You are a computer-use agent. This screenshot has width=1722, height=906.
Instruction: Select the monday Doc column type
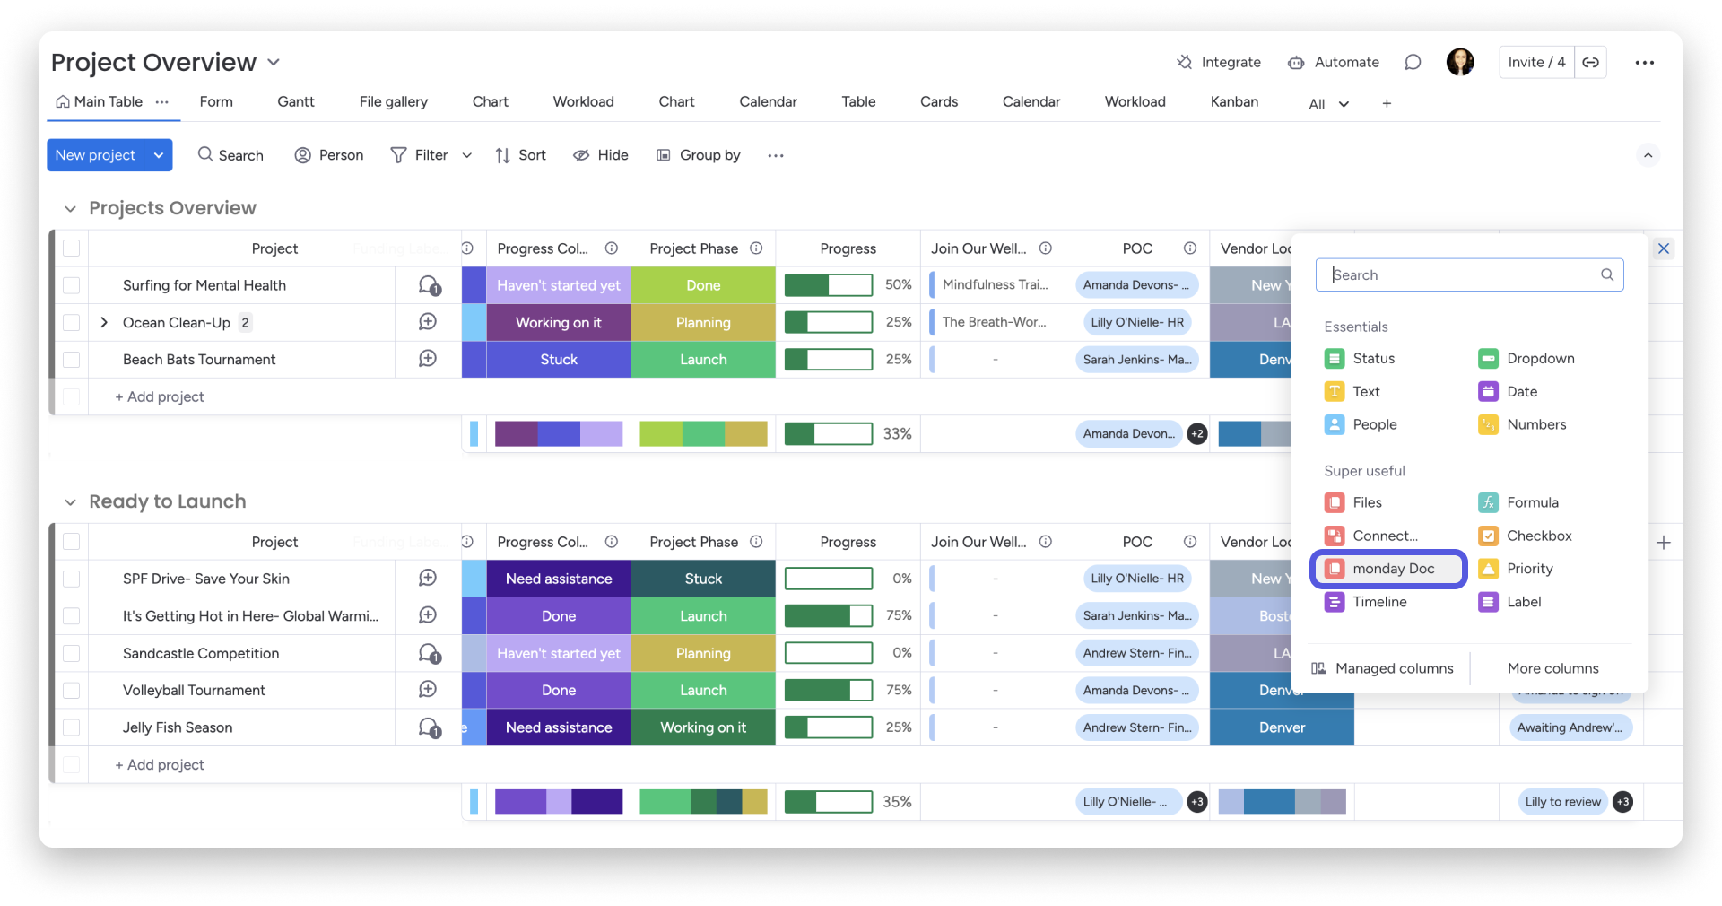click(x=1388, y=569)
